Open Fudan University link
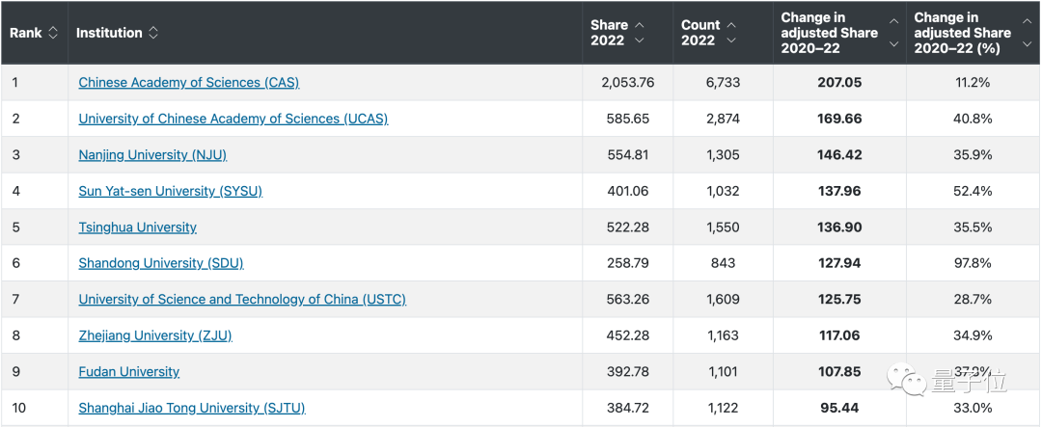Image resolution: width=1042 pixels, height=427 pixels. [x=129, y=371]
